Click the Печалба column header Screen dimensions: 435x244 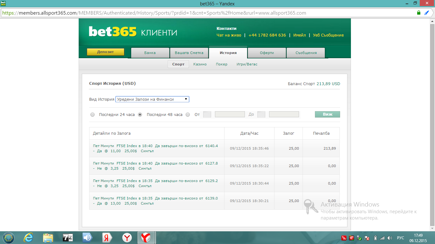[321, 133]
